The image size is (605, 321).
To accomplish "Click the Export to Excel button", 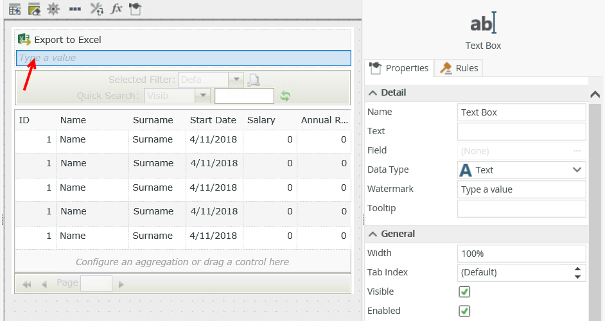I will coord(67,40).
